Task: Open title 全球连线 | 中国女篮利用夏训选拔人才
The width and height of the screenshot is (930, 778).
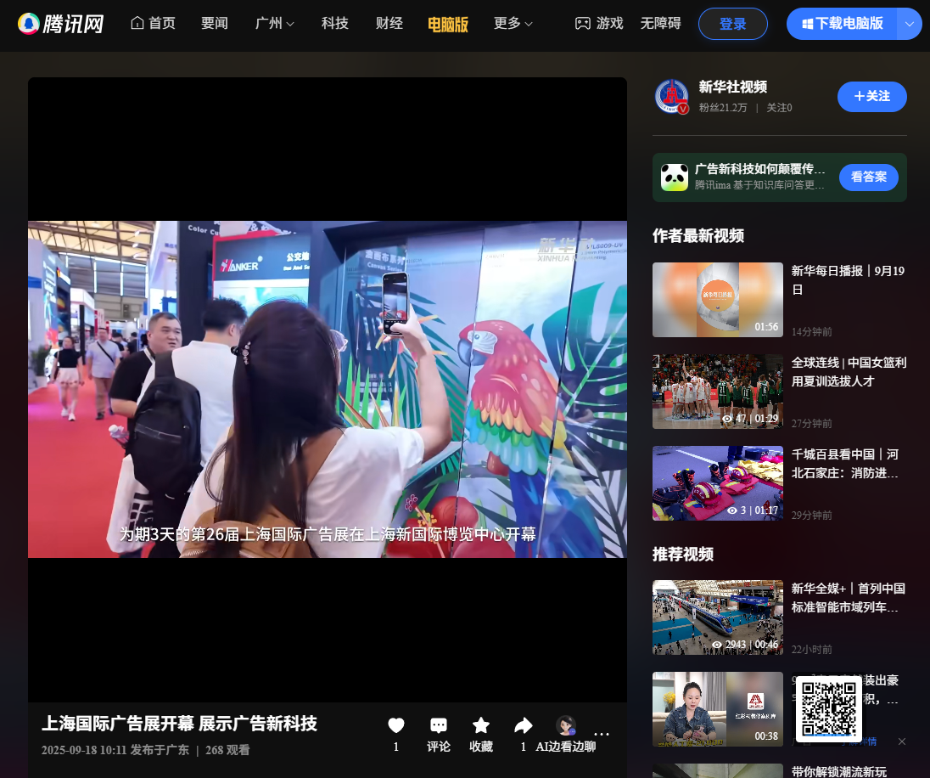Action: tap(849, 372)
